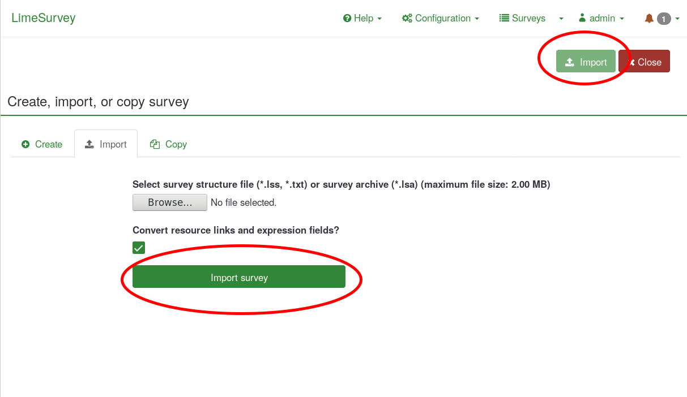Viewport: 687px width, 397px height.
Task: Open the notifications bell icon
Action: [x=649, y=19]
